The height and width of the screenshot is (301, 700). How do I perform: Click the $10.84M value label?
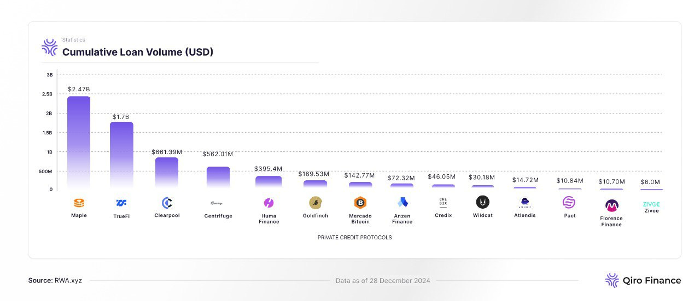tap(570, 180)
